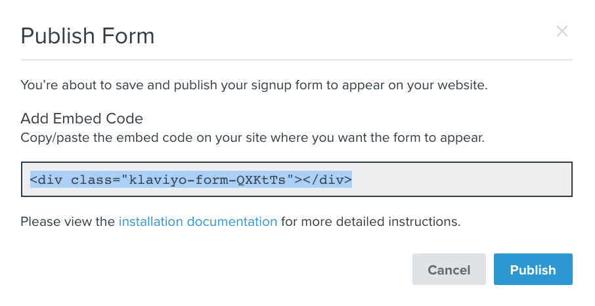Screen dimensions: 595x306
Task: Click the blue Publish button
Action: 533,269
